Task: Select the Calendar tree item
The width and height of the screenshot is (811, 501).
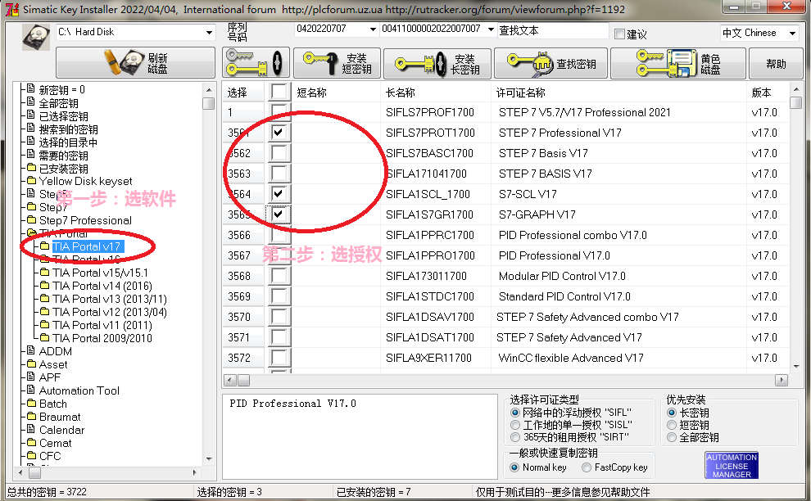Action: click(x=61, y=430)
